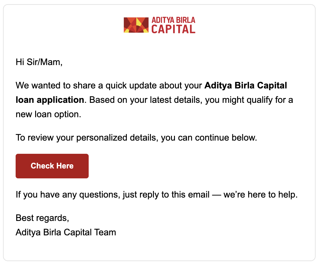Viewport: 321px width, 265px height.
Task: Click the "Aditya Birla Capital Team" signature
Action: [66, 232]
